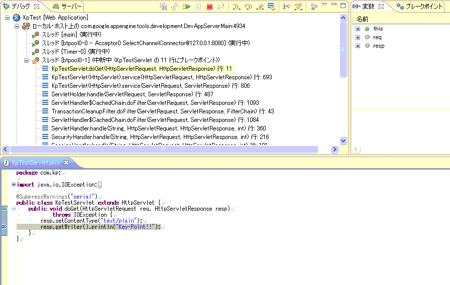The image size is (450, 285).
Task: Click the main thread running icon
Action: pos(36,35)
